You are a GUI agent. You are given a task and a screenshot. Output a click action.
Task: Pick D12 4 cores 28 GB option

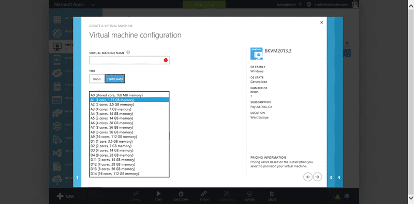click(x=129, y=164)
